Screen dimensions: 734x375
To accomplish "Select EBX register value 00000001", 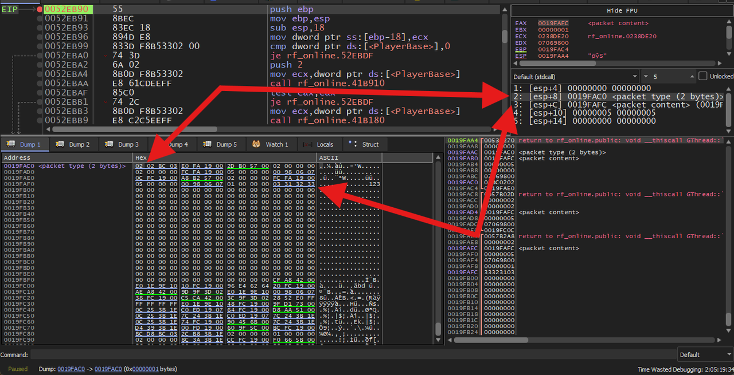I will pyautogui.click(x=553, y=30).
